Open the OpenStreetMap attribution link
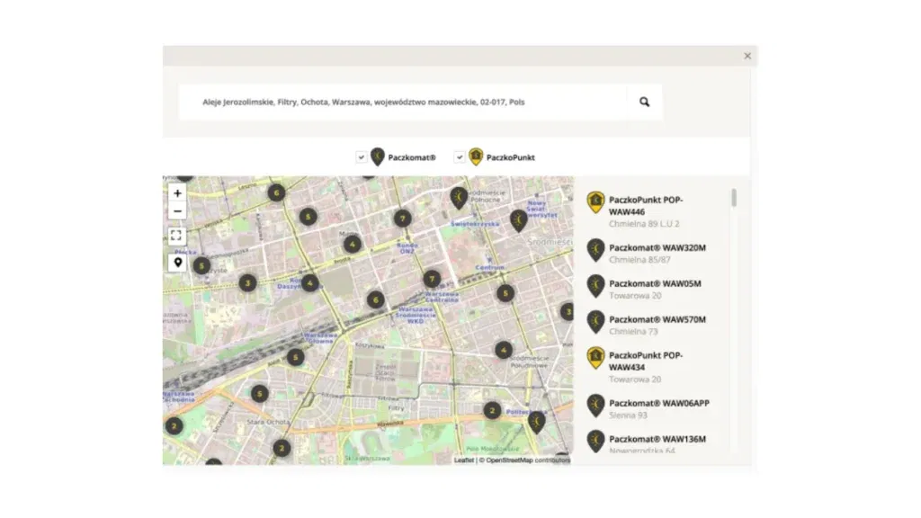The height and width of the screenshot is (518, 921). pyautogui.click(x=509, y=460)
